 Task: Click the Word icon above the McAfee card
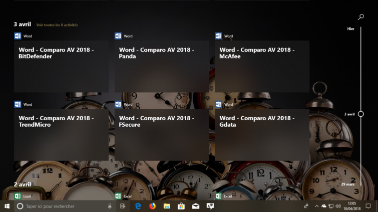pos(218,36)
